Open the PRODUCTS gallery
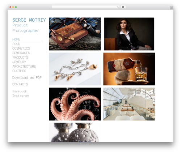Screen dimensions: 181x153 20,58
